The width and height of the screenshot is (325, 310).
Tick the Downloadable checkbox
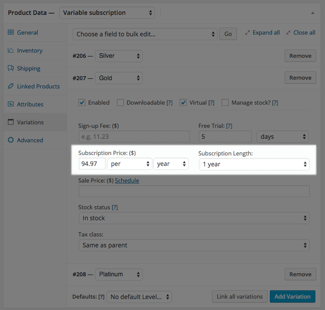click(x=120, y=102)
